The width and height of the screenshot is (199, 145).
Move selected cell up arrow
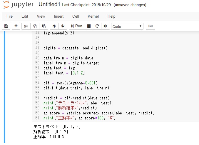[54, 26]
